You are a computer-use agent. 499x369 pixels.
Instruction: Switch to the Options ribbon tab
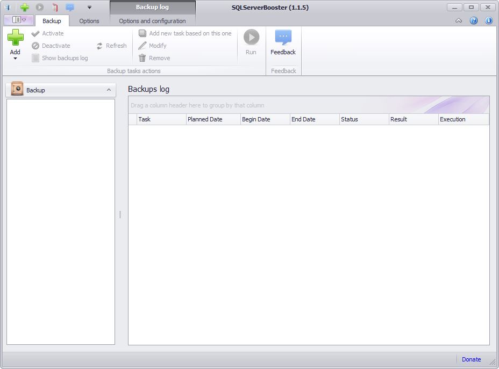pos(89,21)
